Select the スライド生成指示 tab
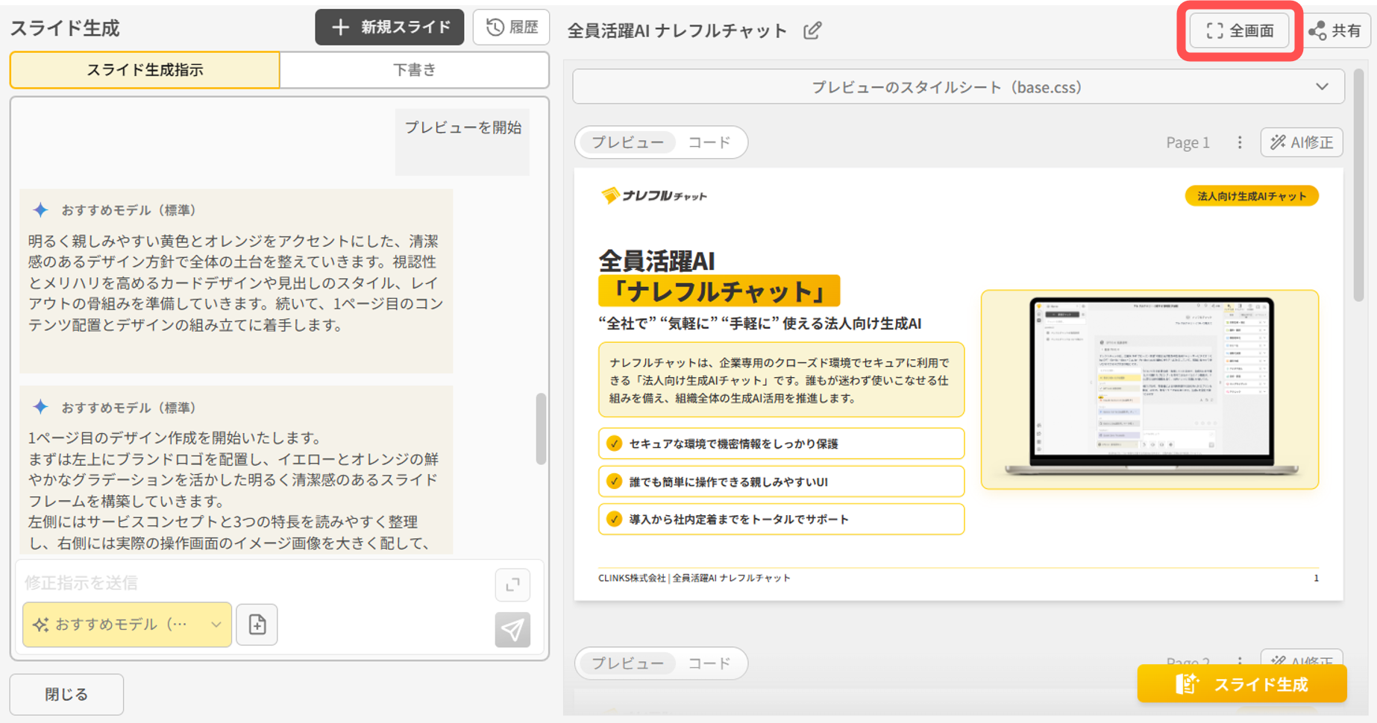Image resolution: width=1377 pixels, height=723 pixels. [145, 70]
